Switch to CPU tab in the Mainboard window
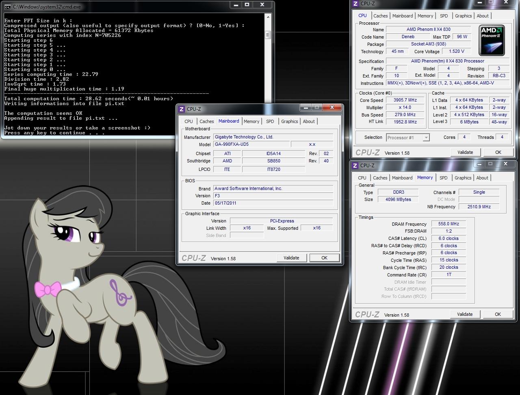The image size is (520, 395). [188, 121]
